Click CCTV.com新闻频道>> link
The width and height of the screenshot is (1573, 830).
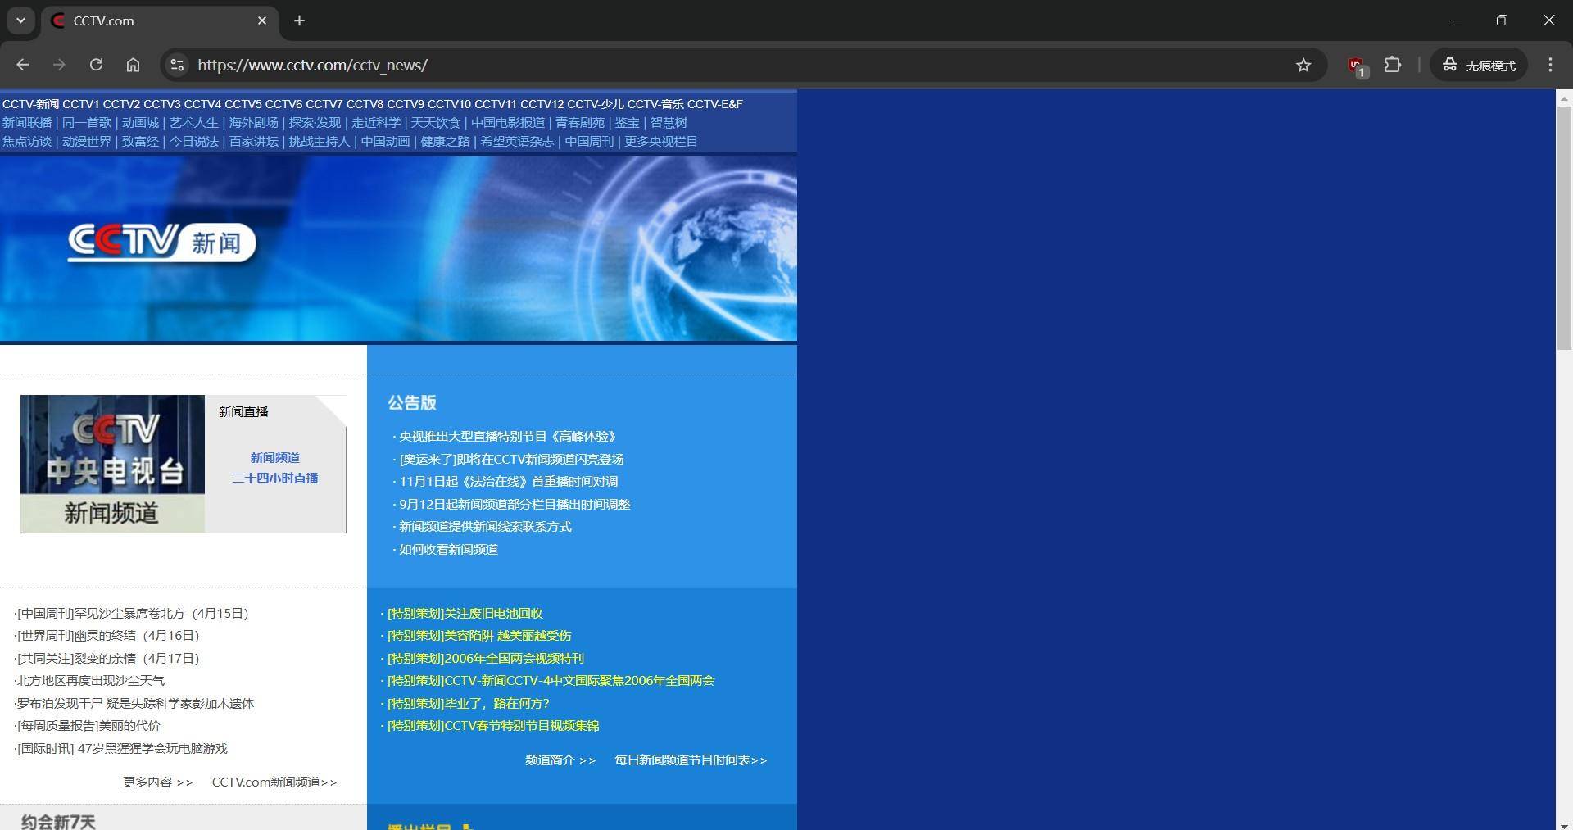[274, 782]
